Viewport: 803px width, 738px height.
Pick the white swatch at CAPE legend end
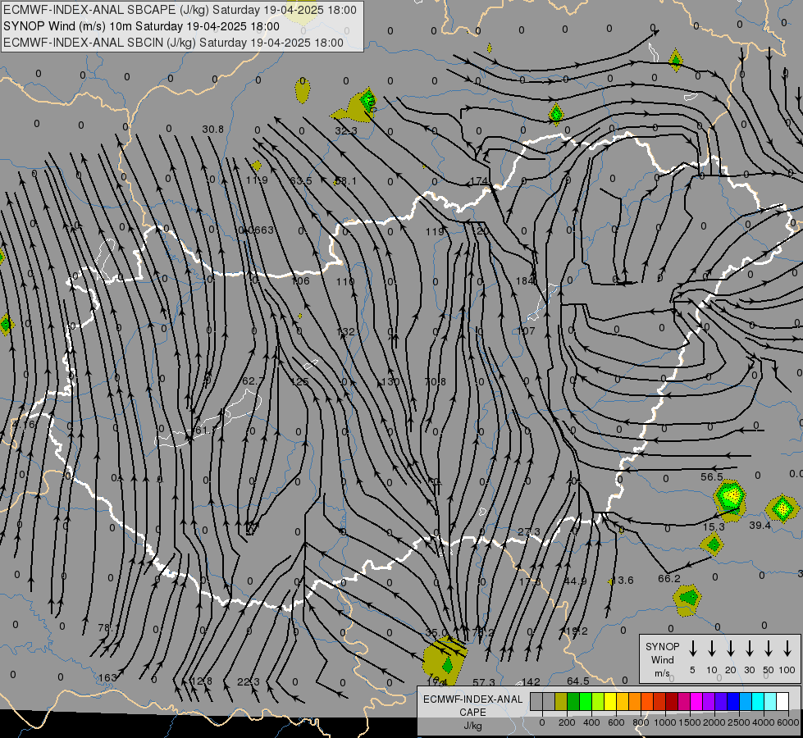(782, 701)
